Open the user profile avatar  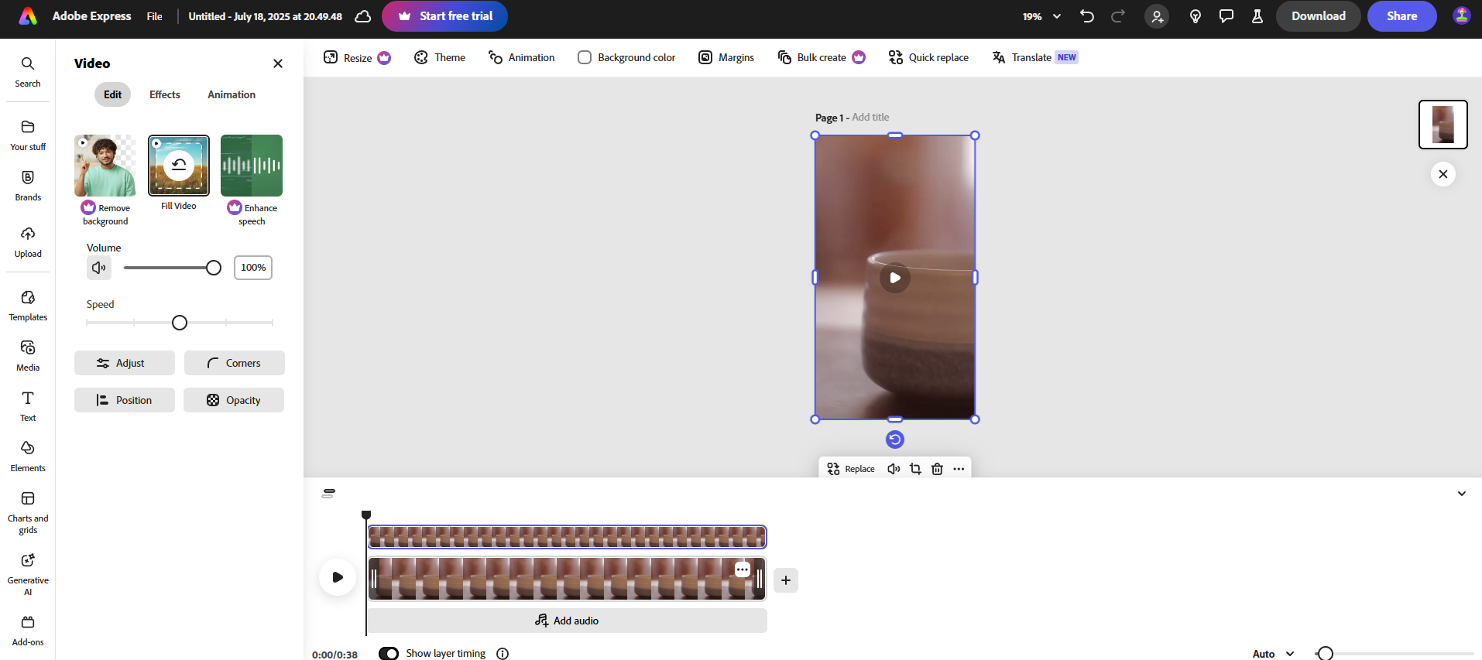click(1462, 16)
